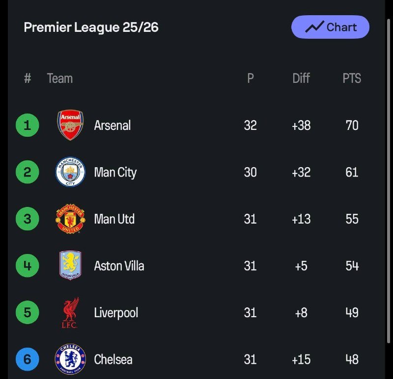This screenshot has width=393, height=379.
Task: Click the Arsenal club crest
Action: [70, 125]
